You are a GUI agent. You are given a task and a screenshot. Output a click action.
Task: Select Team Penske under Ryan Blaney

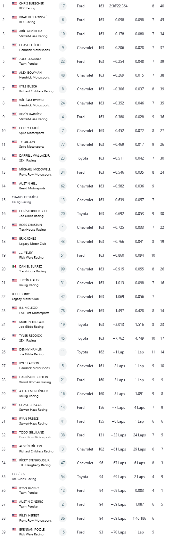coord(28,493)
